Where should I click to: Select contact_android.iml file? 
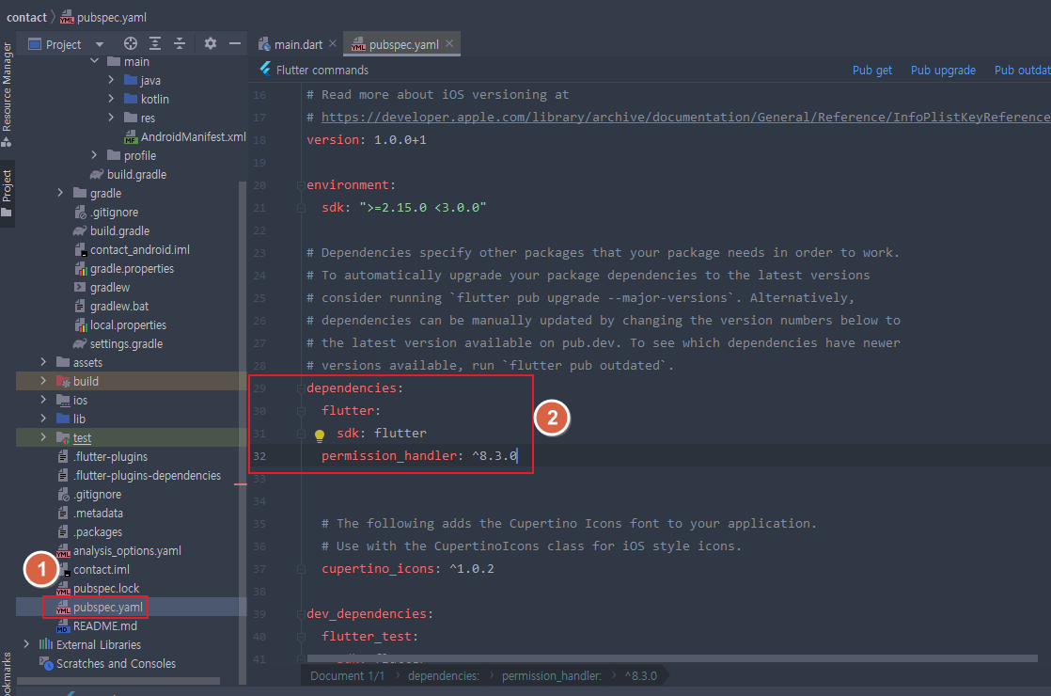132,249
